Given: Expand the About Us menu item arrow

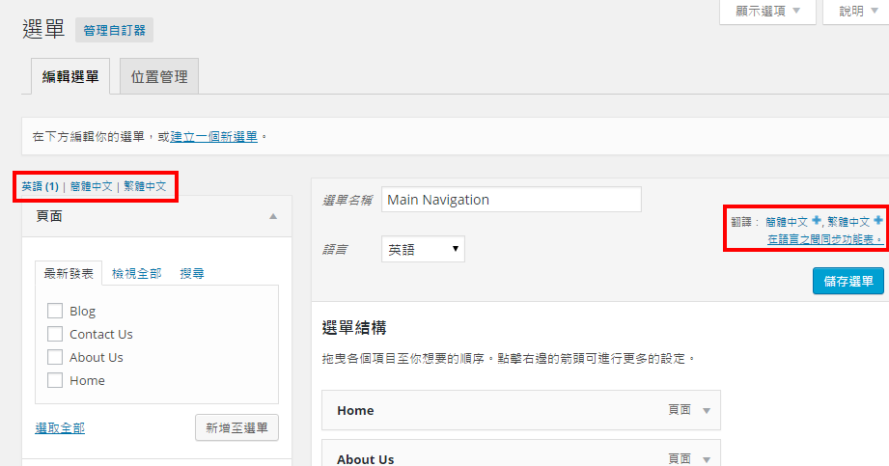Looking at the screenshot, I should tap(707, 460).
